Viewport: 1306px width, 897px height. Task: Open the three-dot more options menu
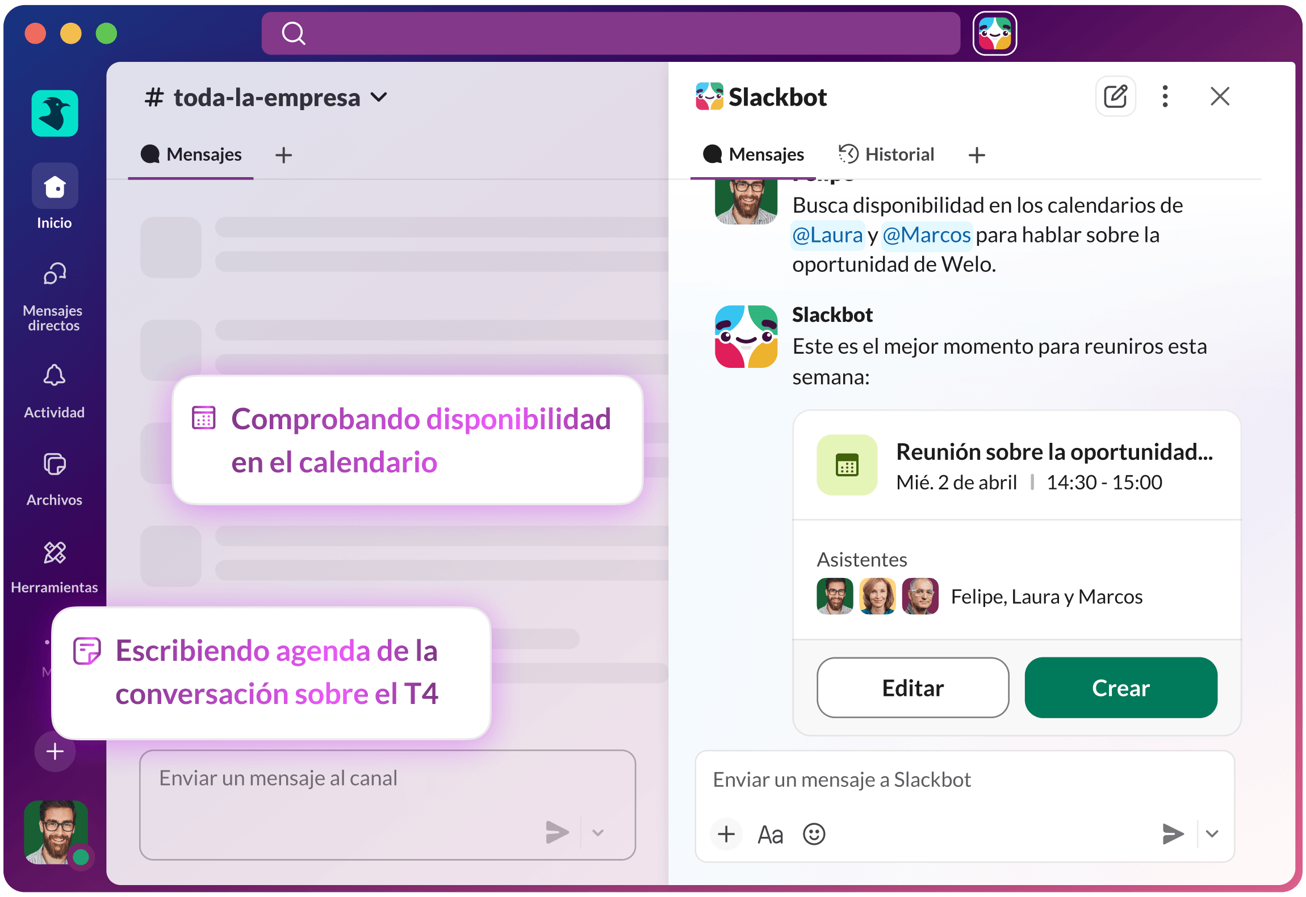1165,97
